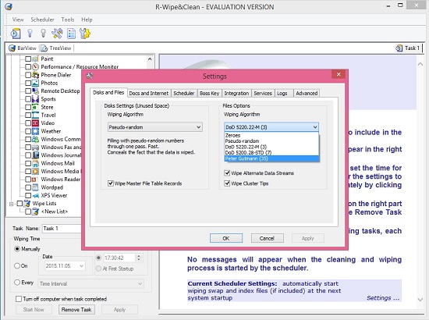Click the Travel app icon
The width and height of the screenshot is (429, 320).
[x=35, y=115]
